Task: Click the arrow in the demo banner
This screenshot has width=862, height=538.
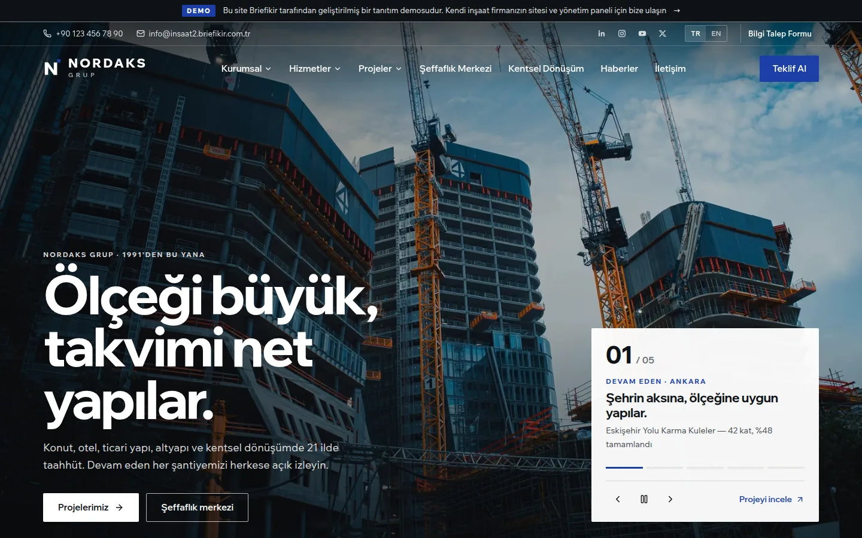Action: tap(677, 11)
